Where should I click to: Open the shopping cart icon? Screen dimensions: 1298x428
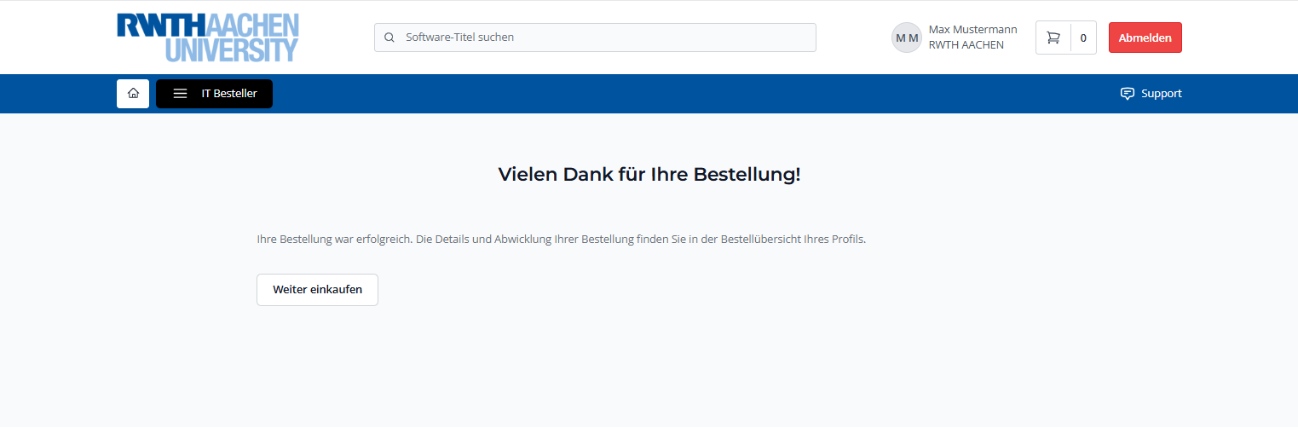tap(1053, 38)
